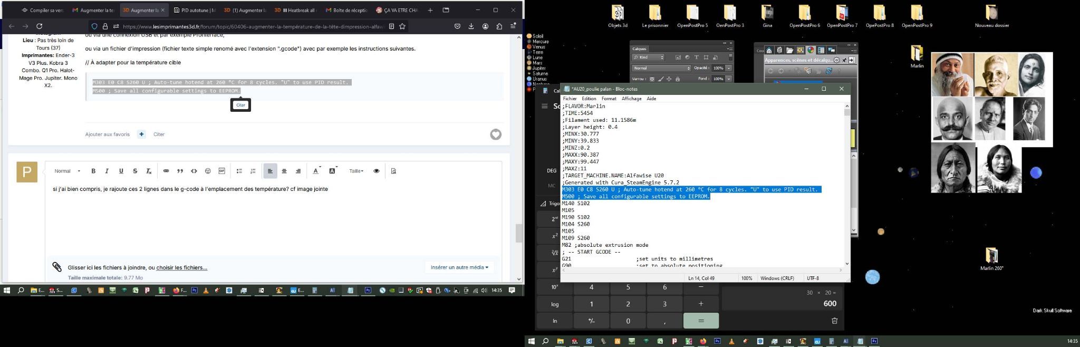This screenshot has width=1080, height=347.
Task: Apply italic formatting in forum editor
Action: [x=107, y=171]
